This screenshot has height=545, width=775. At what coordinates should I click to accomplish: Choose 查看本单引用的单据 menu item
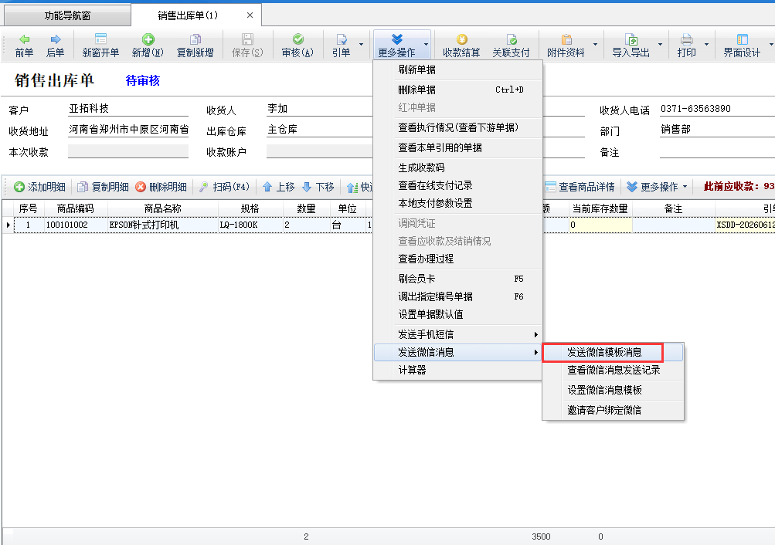pos(457,147)
